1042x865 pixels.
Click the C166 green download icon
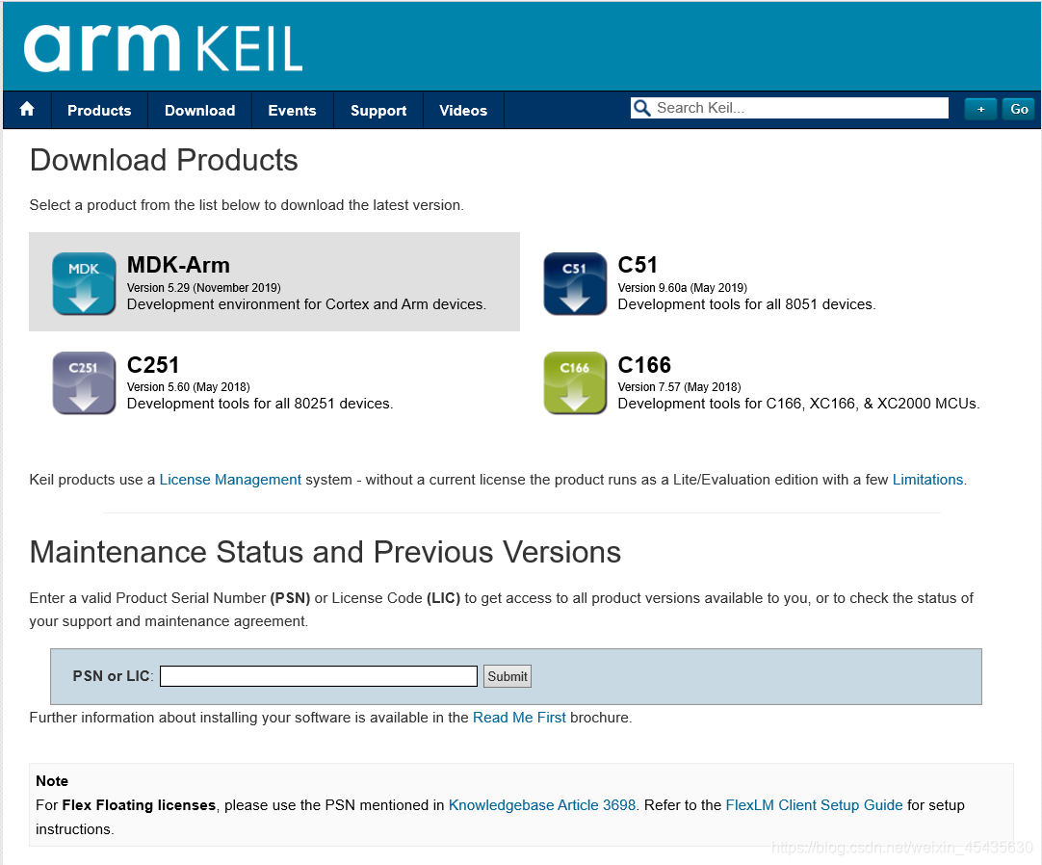tap(575, 383)
